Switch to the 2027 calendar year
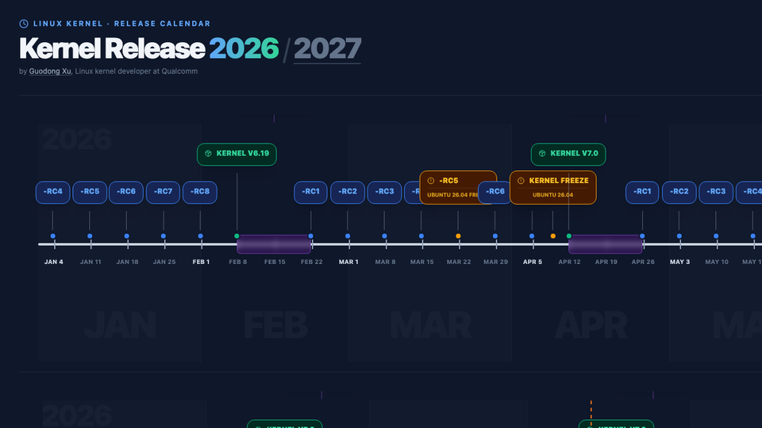This screenshot has height=428, width=762. (327, 48)
